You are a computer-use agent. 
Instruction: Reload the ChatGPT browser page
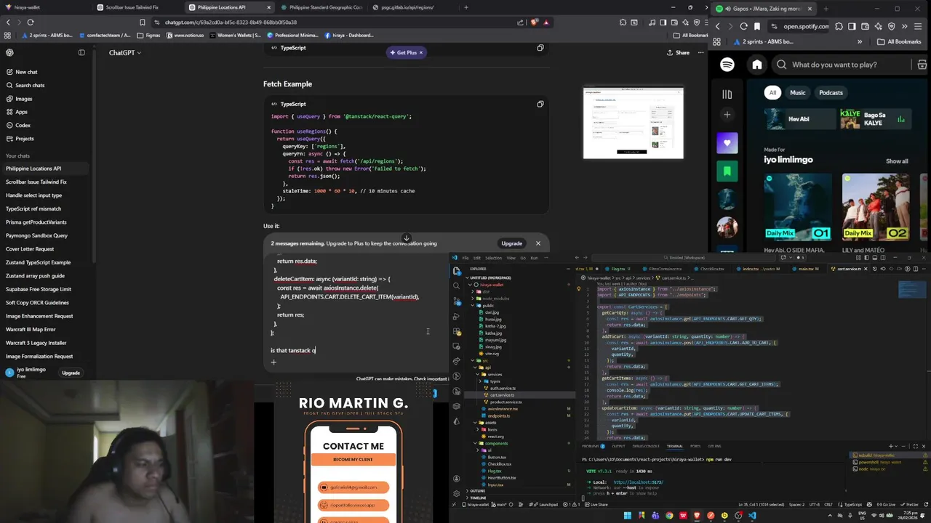[x=31, y=23]
